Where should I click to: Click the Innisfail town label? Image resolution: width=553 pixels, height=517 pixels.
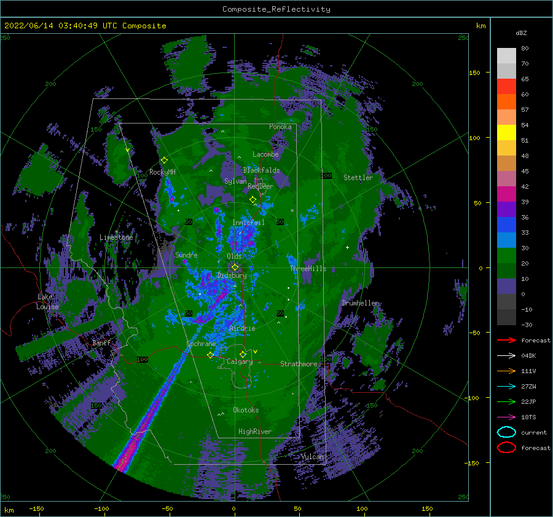248,223
